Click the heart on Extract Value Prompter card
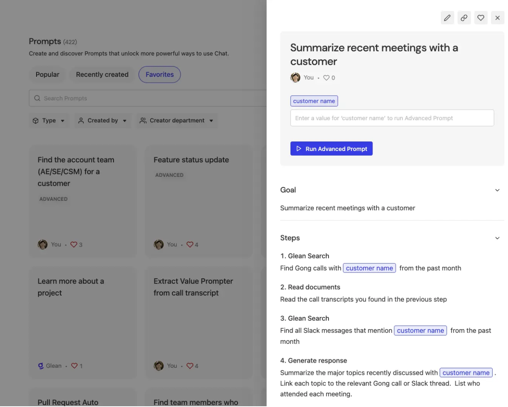508x407 pixels. (190, 365)
